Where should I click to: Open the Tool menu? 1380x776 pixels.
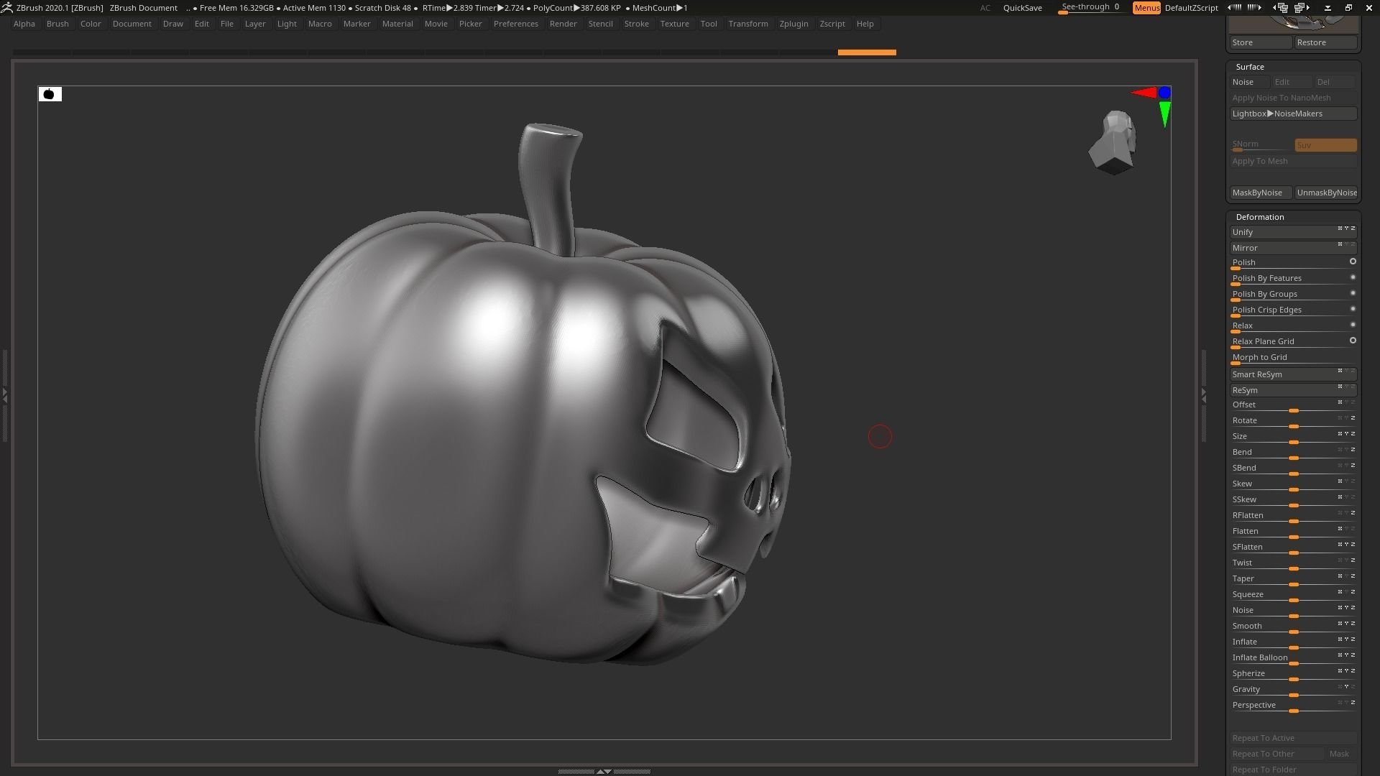[709, 24]
